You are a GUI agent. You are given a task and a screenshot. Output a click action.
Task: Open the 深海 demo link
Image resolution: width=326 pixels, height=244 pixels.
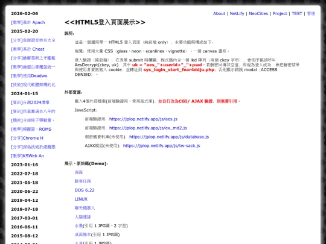coord(78,172)
